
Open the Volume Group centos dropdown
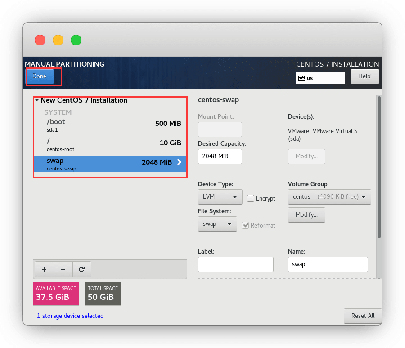pyautogui.click(x=329, y=197)
